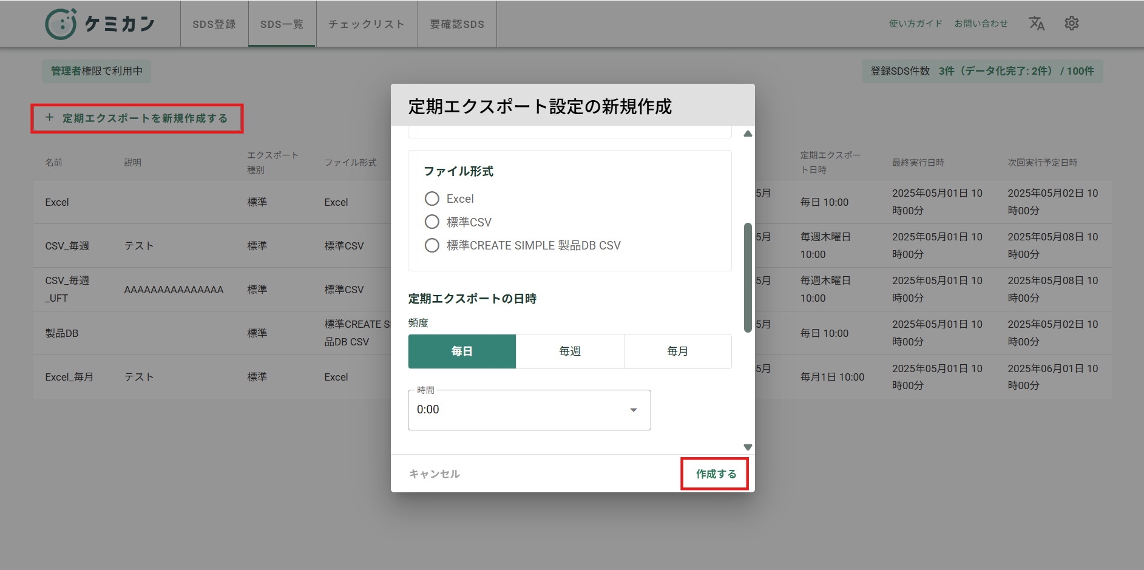
Task: Click the 最終実行日時 column header
Action: coord(918,163)
